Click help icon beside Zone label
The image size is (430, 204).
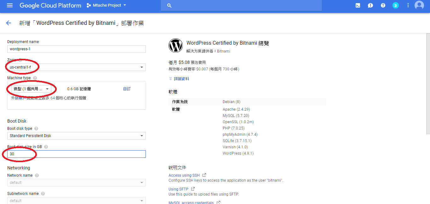(20, 60)
